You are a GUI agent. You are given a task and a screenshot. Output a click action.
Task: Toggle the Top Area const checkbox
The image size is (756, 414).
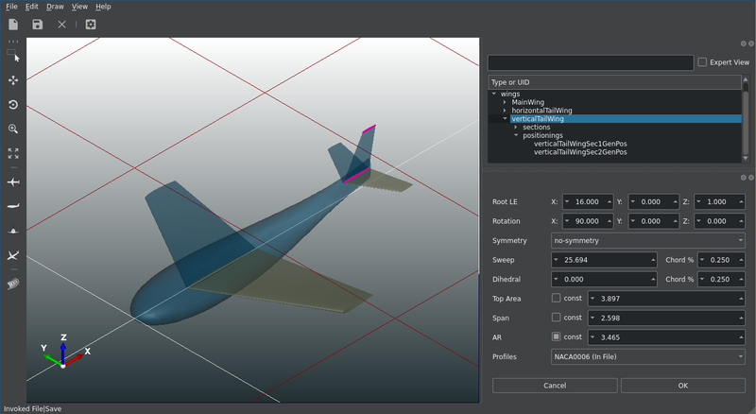click(x=557, y=299)
